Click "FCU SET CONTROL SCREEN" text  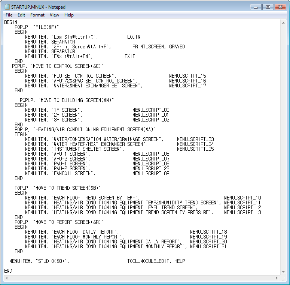click(83, 76)
